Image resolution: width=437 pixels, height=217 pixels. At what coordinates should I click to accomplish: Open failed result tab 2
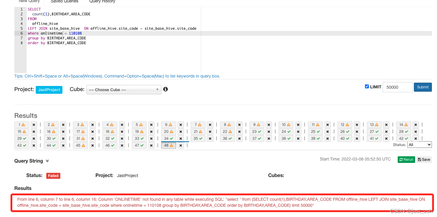pyautogui.click(x=51, y=125)
